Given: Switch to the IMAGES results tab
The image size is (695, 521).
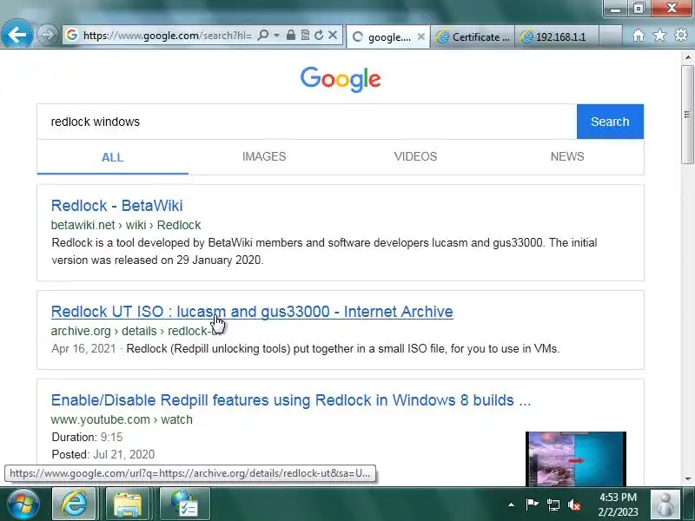Looking at the screenshot, I should click(x=264, y=156).
